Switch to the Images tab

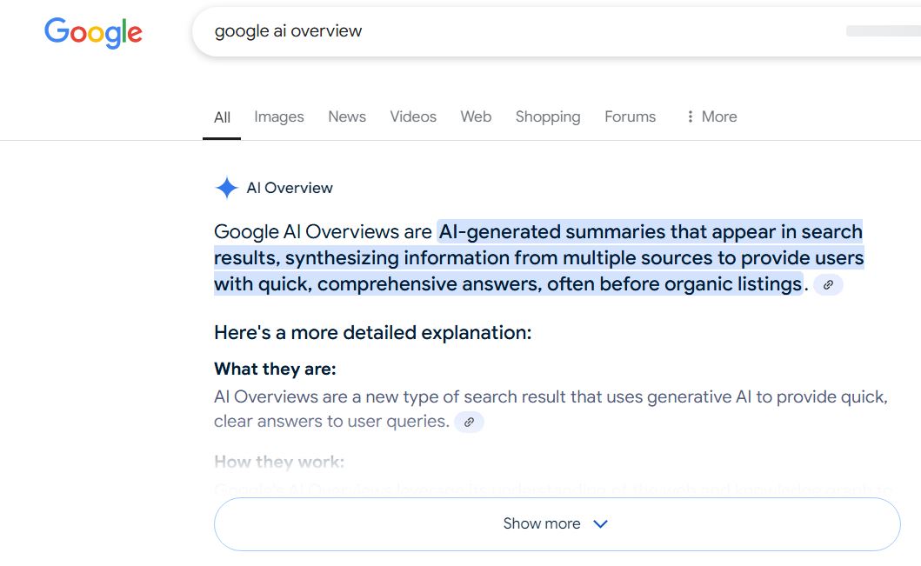point(279,117)
